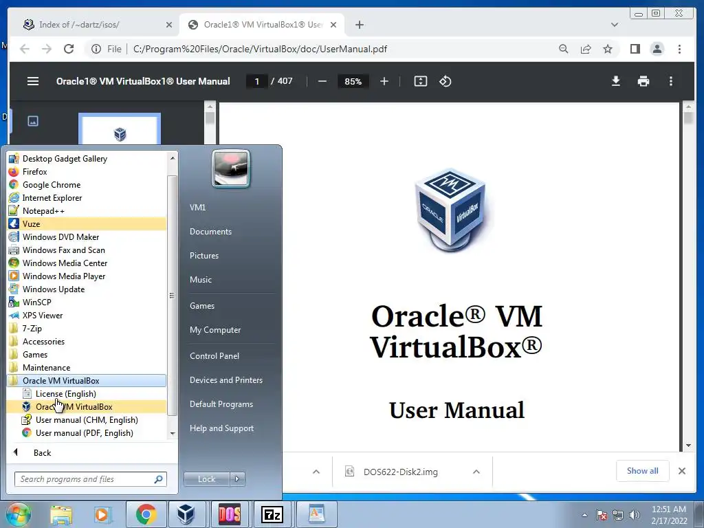
Task: Select the page 1 thumbnail
Action: (x=120, y=129)
